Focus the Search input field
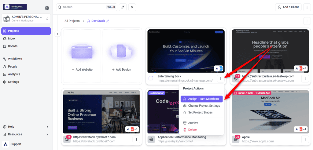 coord(87,7)
